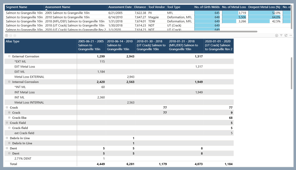
Task: Click the 64.0% Deepest Metal Loss data bar
Action: [x=264, y=17]
